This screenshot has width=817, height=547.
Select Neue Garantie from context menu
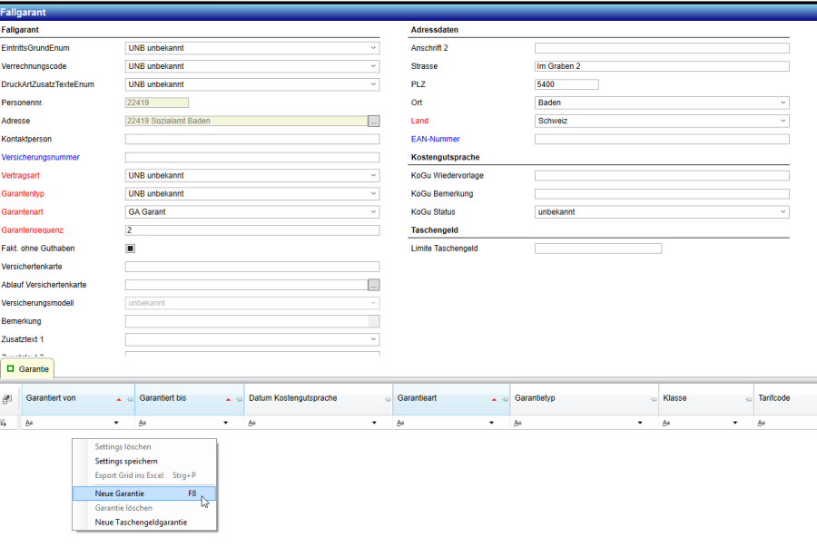point(119,493)
